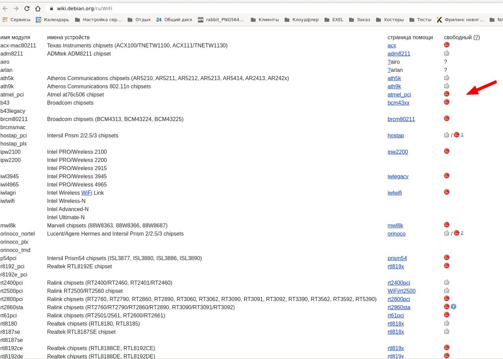Open the ath9k help link
Image resolution: width=503 pixels, height=359 pixels.
pos(394,86)
